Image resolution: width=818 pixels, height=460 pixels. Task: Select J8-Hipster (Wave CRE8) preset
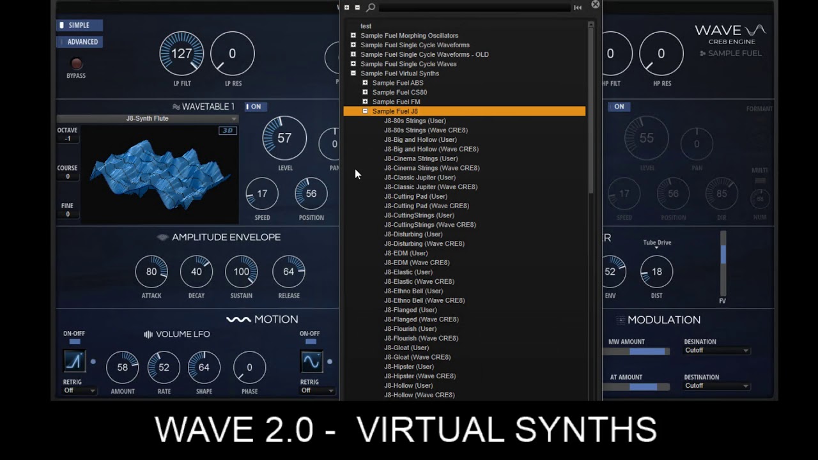pyautogui.click(x=420, y=376)
